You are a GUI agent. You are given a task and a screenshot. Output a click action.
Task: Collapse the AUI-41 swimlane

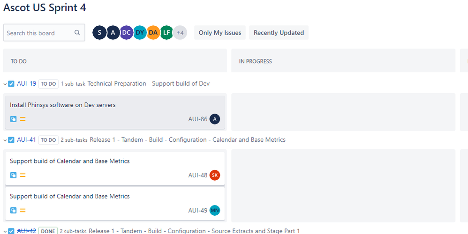(5, 140)
